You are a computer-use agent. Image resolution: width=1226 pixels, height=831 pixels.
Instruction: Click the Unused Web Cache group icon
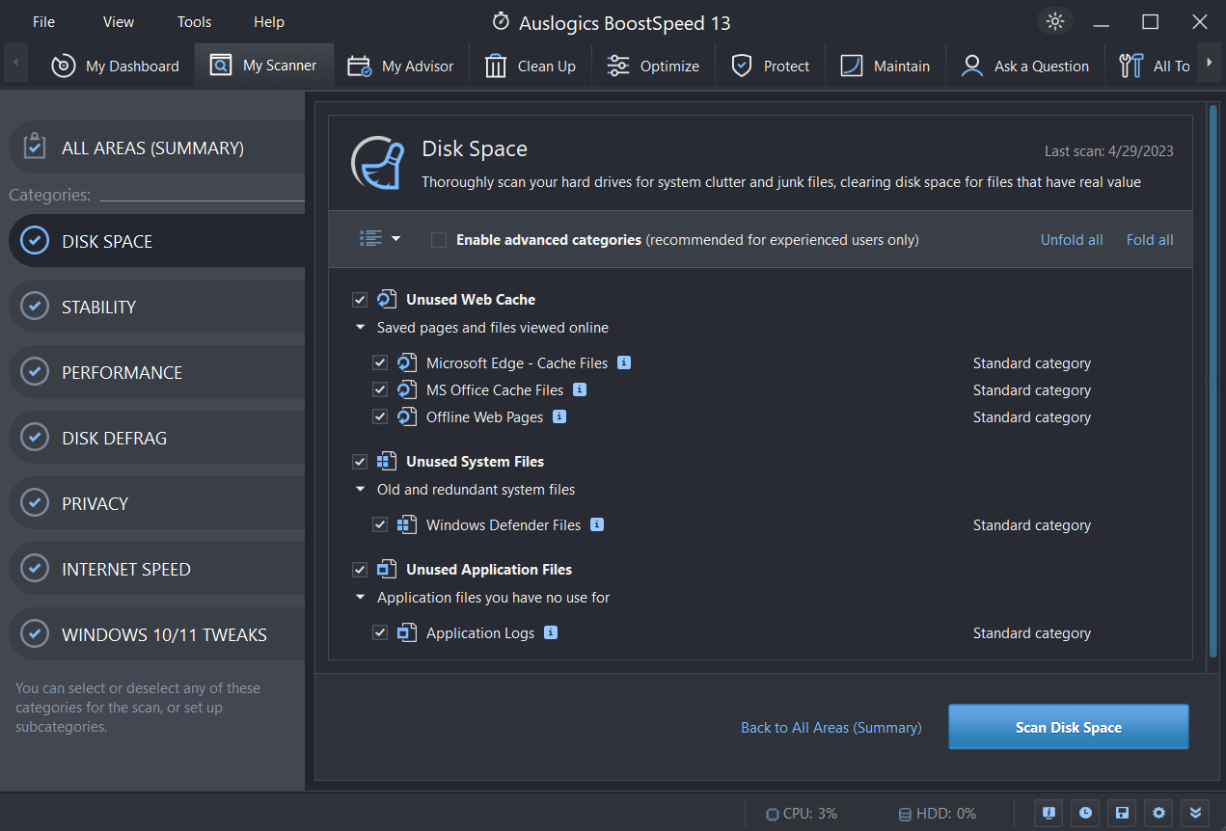[387, 299]
